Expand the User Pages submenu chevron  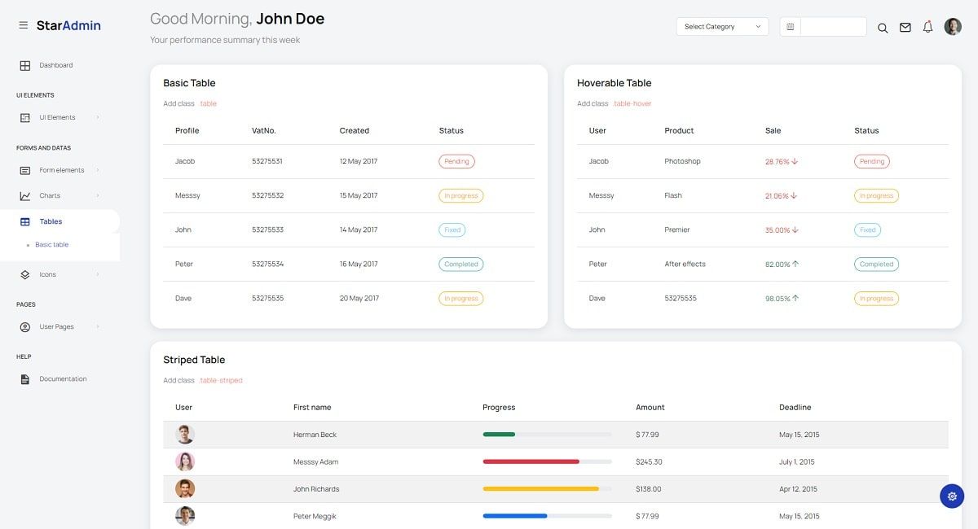tap(98, 326)
